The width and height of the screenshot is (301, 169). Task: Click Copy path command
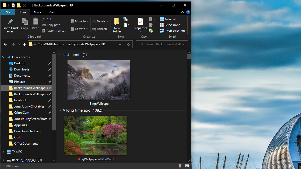(51, 25)
